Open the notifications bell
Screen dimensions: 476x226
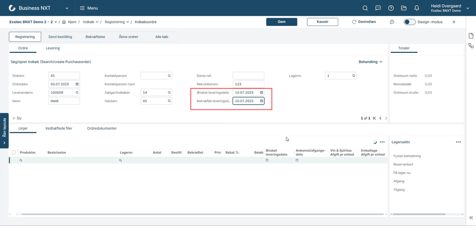point(417,8)
